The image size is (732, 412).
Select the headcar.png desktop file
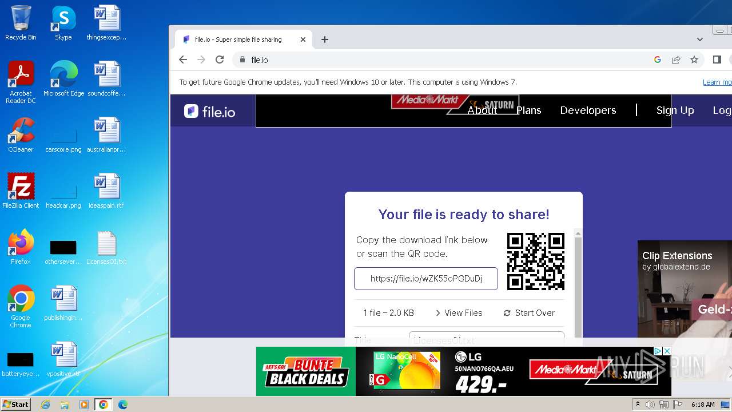(x=63, y=196)
